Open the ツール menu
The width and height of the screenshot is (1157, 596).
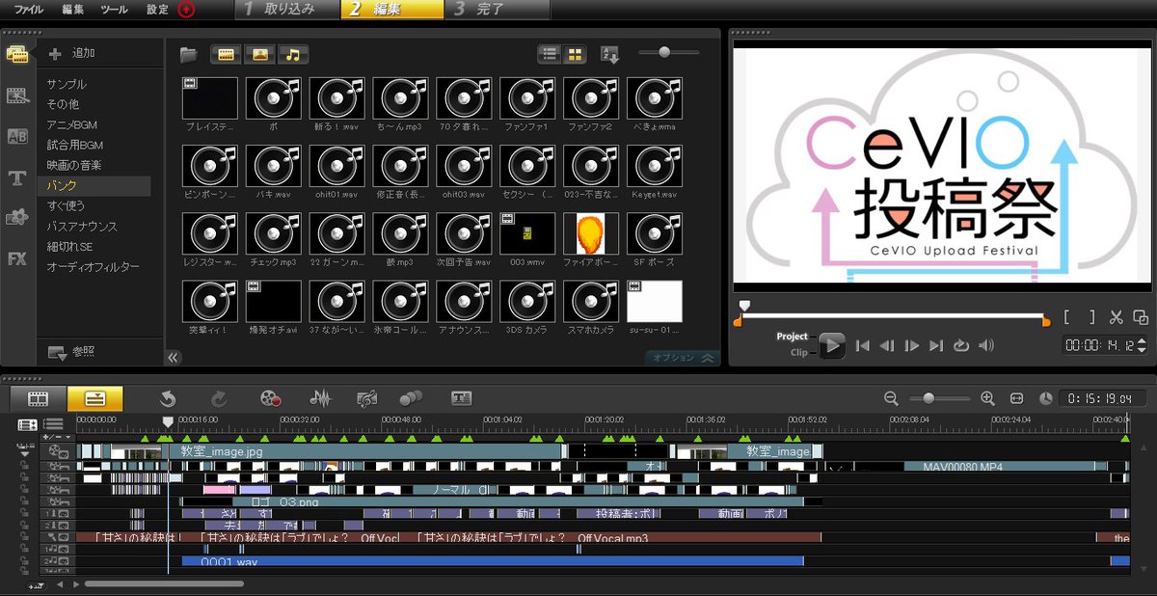[114, 10]
